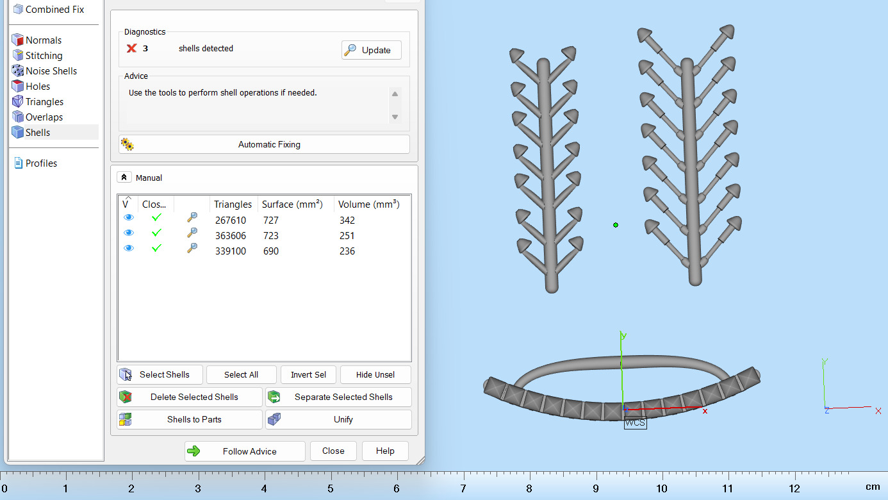
Task: Click the WCS label in viewport
Action: 635,423
